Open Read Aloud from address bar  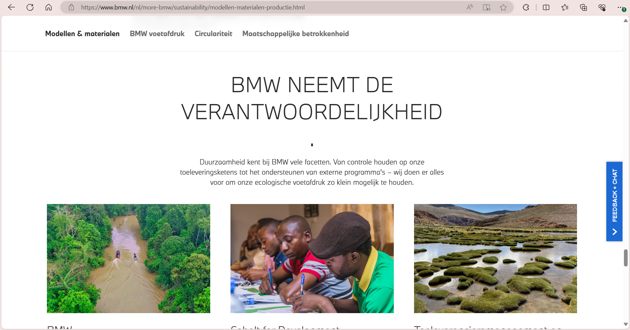(x=470, y=7)
